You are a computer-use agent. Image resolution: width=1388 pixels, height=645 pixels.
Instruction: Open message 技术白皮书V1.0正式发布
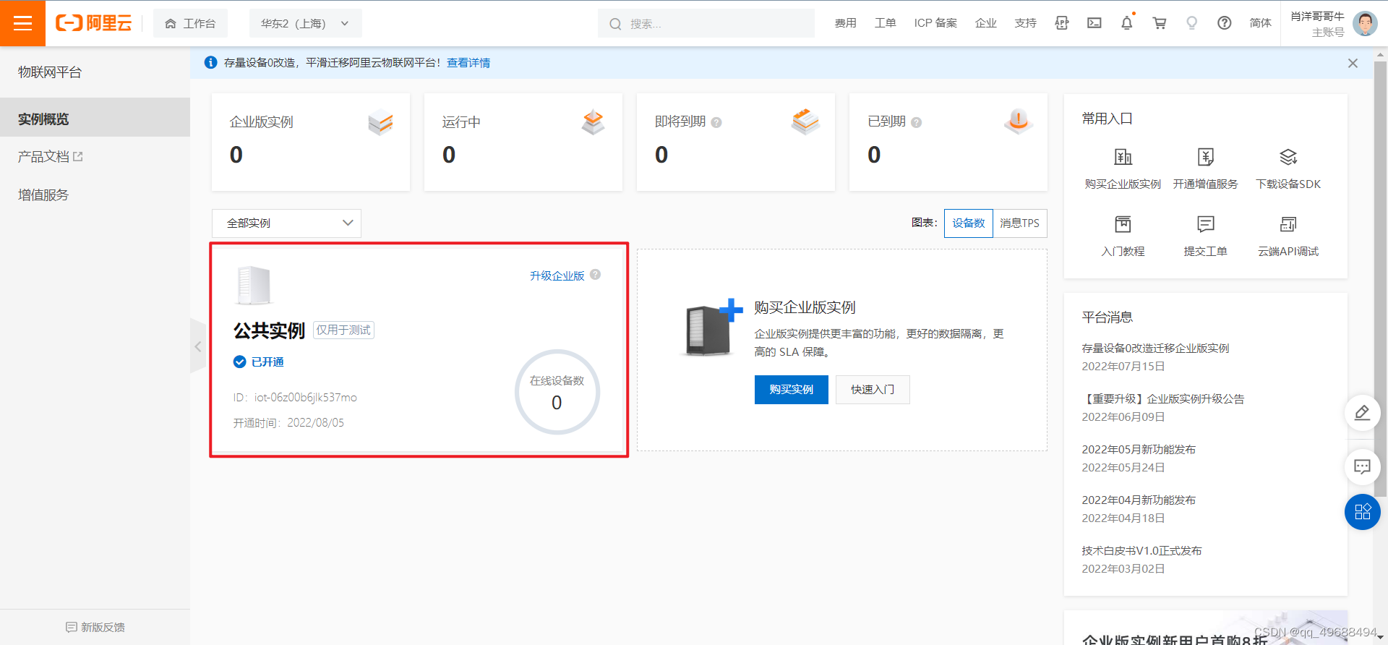(x=1141, y=550)
